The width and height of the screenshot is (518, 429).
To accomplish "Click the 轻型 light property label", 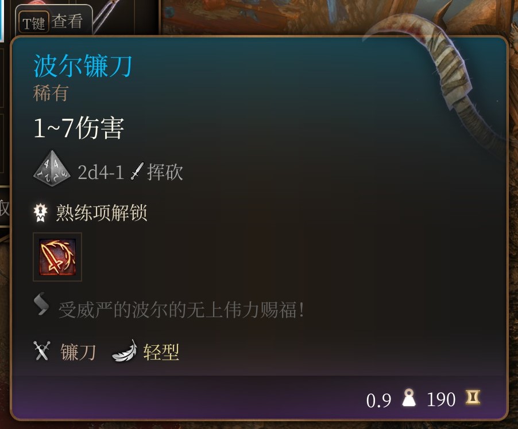I will tap(161, 352).
